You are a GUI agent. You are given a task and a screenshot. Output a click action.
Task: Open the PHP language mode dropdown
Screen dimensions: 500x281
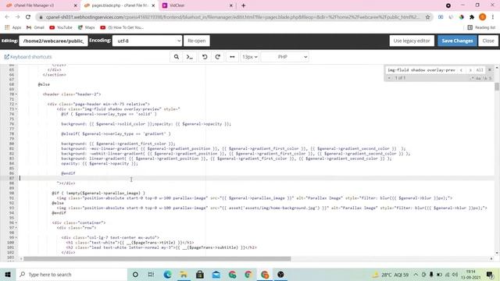284,57
